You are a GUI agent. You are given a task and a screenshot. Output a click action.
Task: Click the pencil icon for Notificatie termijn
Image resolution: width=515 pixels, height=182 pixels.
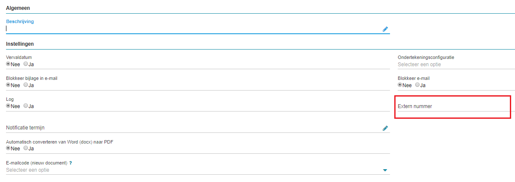pos(385,128)
